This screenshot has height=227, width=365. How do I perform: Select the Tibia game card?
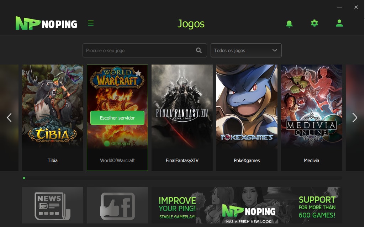(53, 117)
